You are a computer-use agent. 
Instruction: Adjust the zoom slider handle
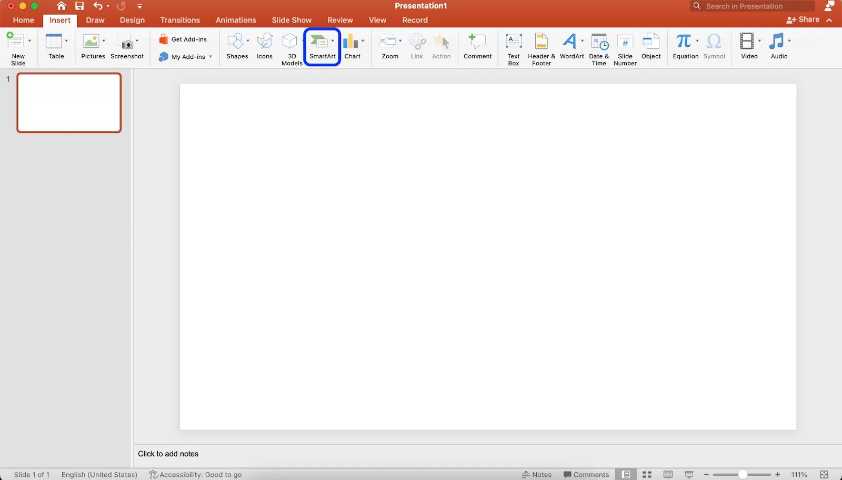[x=743, y=474]
